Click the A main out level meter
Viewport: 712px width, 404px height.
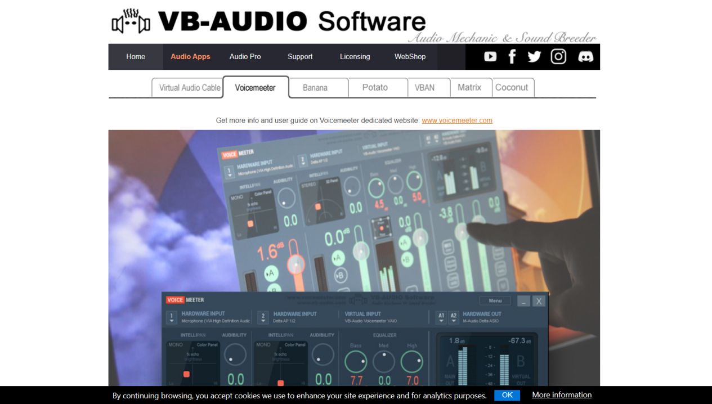463,366
